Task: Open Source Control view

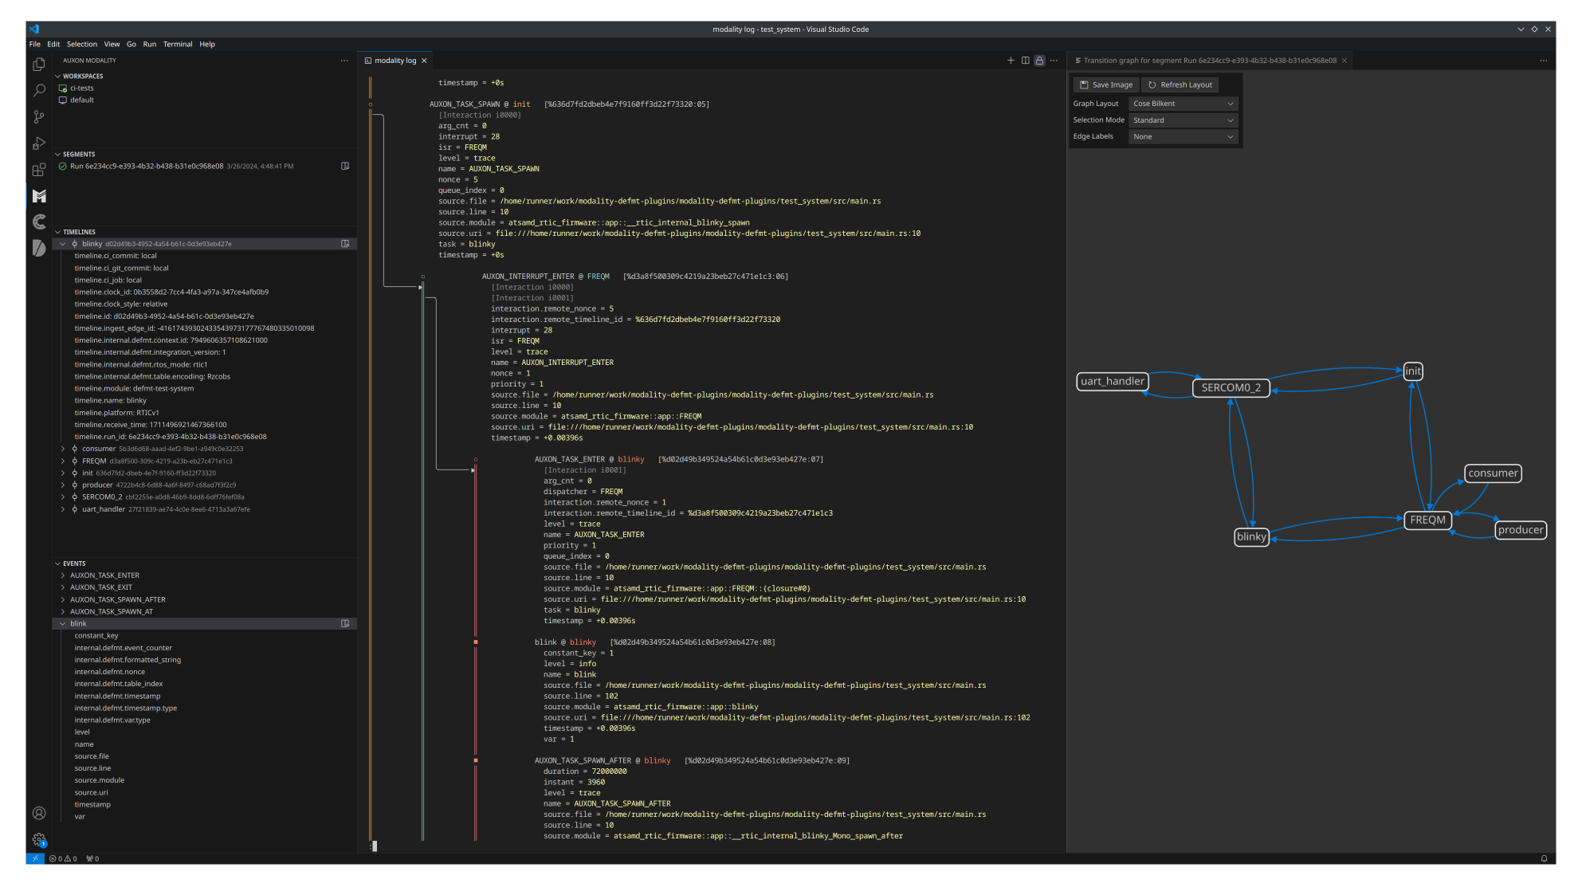Action: (x=39, y=117)
